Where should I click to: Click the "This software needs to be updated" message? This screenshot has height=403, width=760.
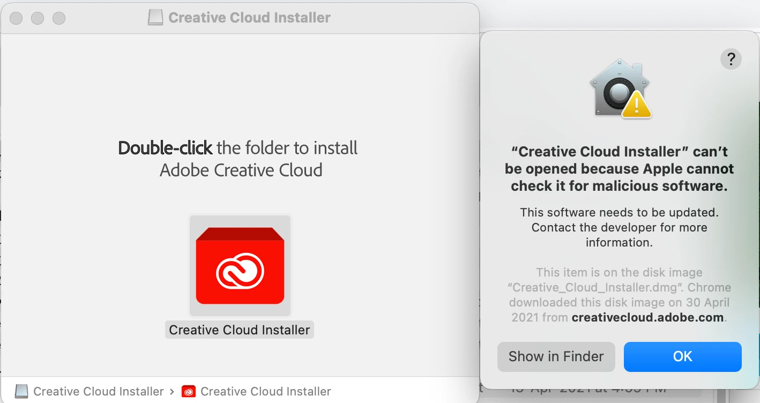point(620,227)
